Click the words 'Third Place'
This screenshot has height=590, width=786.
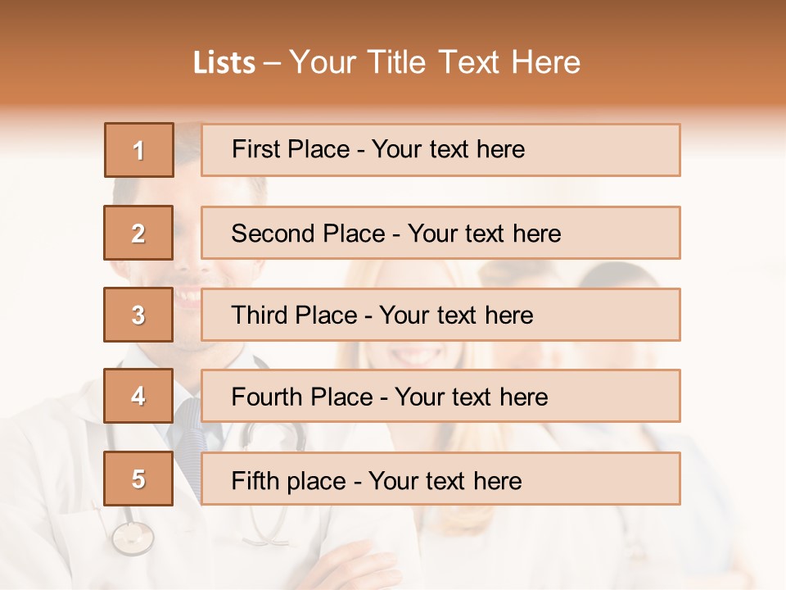294,315
